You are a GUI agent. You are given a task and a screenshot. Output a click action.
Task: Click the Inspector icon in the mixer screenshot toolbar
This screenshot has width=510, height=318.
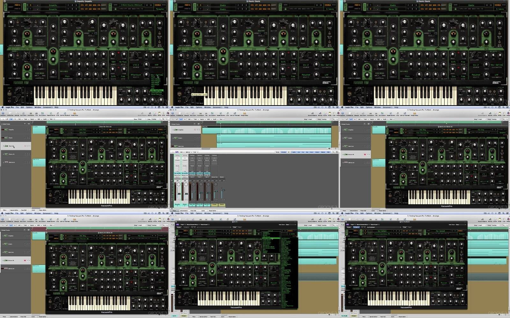pos(172,114)
